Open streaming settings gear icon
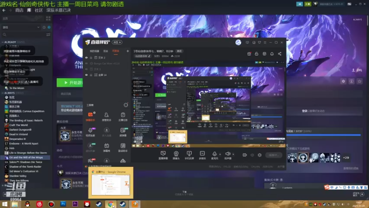369x208 pixels. 260,155
